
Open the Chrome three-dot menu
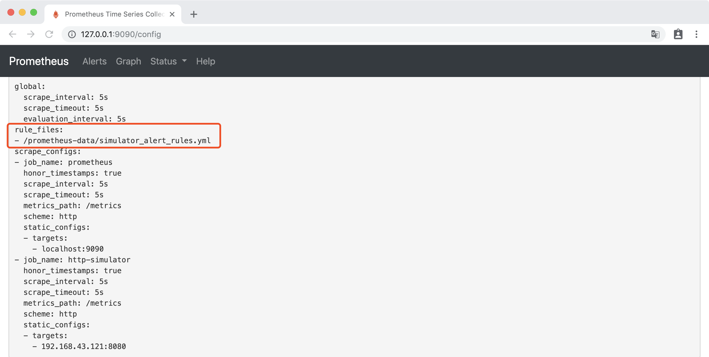pyautogui.click(x=696, y=34)
